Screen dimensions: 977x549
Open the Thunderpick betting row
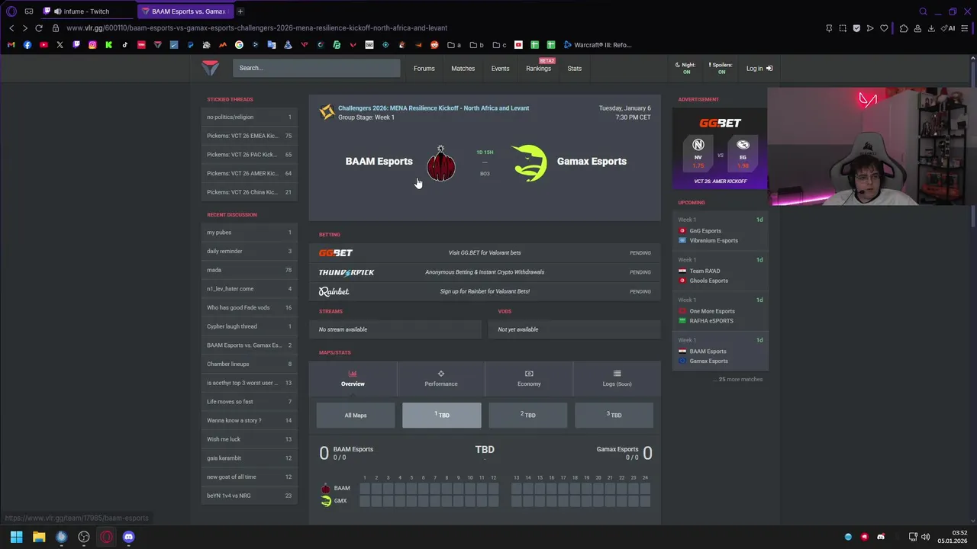(485, 272)
